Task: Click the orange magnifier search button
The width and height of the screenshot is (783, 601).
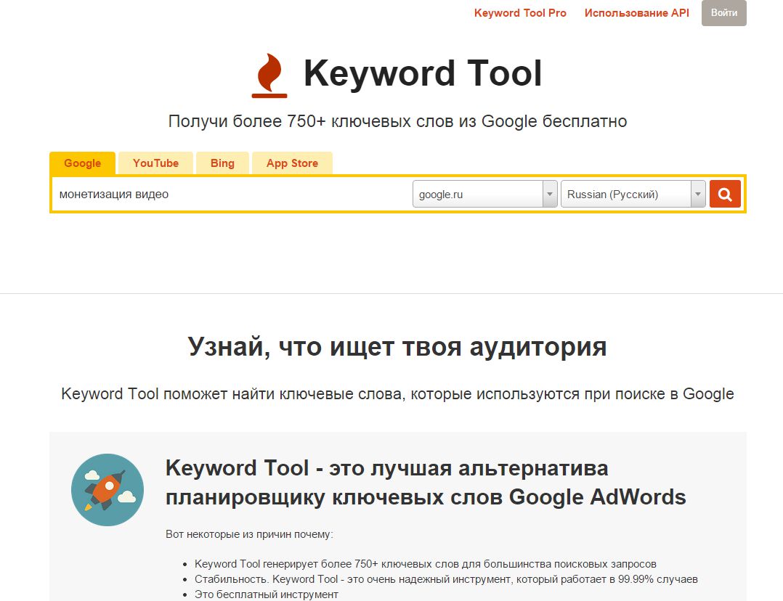Action: tap(725, 194)
